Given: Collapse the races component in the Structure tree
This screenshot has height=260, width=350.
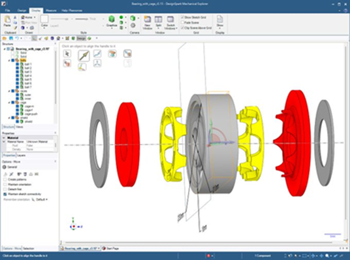Looking at the screenshot, I should click(x=9, y=91).
